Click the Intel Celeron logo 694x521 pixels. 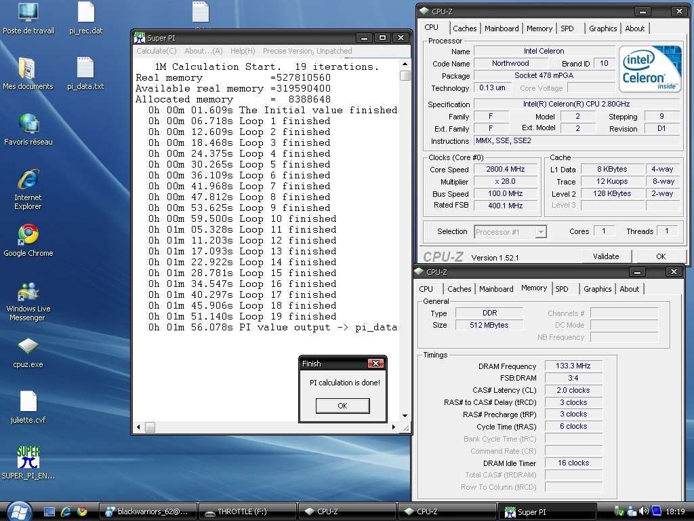pos(649,69)
